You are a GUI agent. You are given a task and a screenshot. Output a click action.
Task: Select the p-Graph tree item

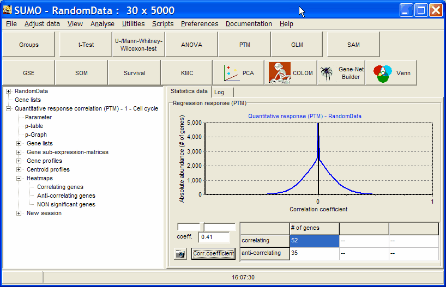pos(36,135)
